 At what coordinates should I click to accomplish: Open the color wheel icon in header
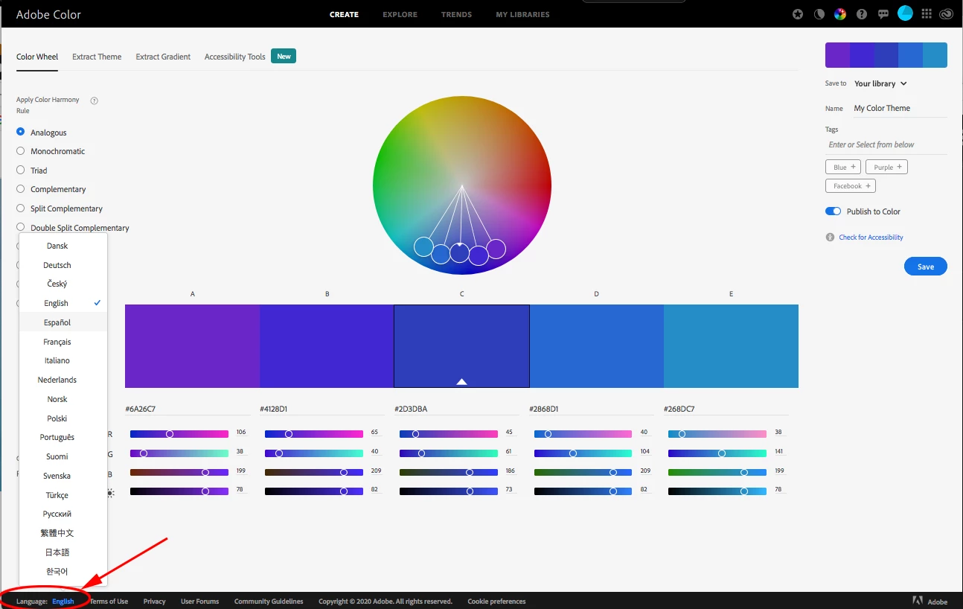(x=840, y=14)
